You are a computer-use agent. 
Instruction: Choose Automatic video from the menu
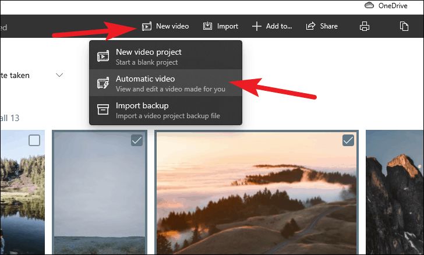(x=165, y=83)
